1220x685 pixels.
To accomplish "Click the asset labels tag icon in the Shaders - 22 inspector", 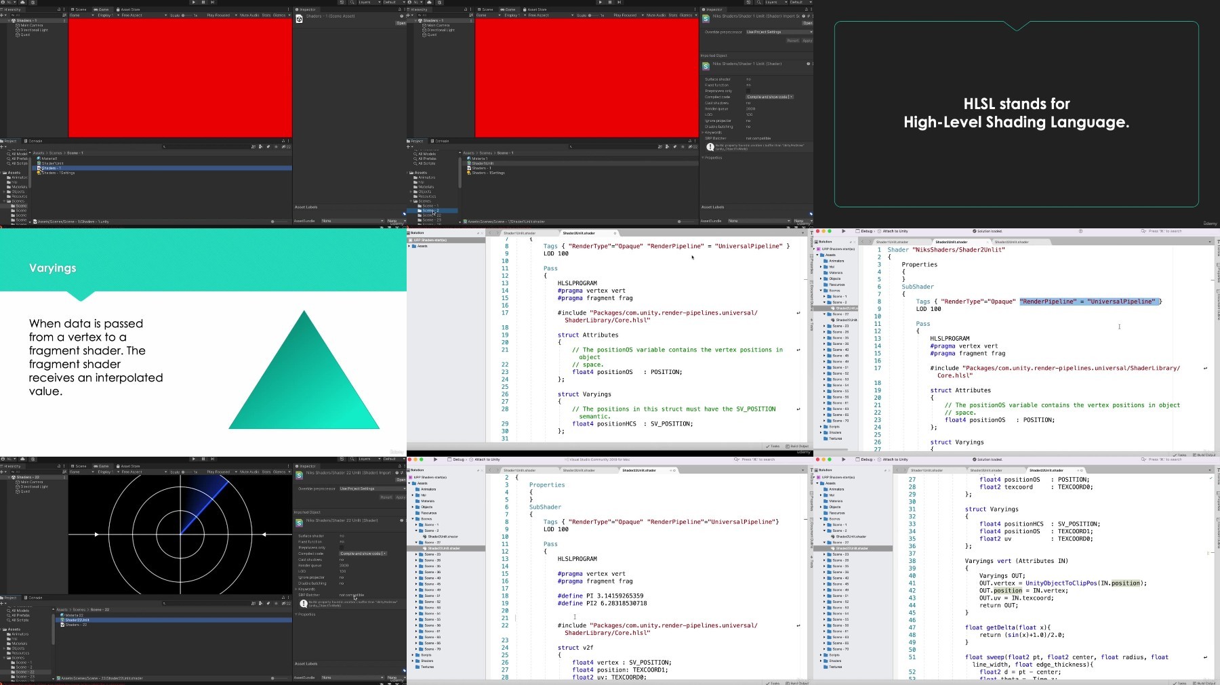I will (x=404, y=671).
